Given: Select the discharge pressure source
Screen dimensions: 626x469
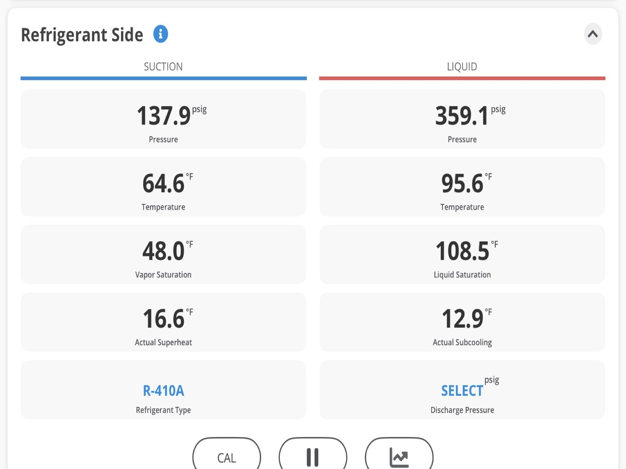Looking at the screenshot, I should click(462, 390).
